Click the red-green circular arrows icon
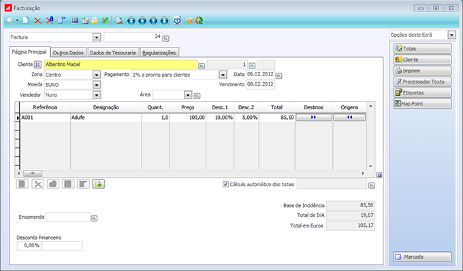Viewport: 463px width, 271px height. (x=199, y=20)
